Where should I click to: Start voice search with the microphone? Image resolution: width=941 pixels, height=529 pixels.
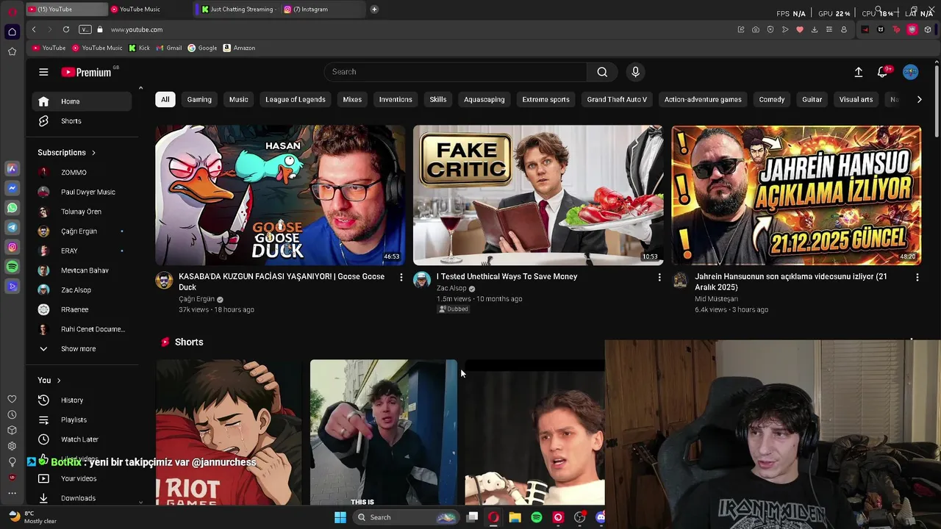pos(636,72)
